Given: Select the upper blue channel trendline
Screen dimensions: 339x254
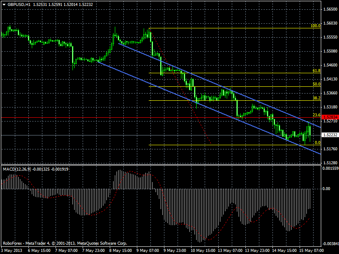Looking at the screenshot, I should pos(220,86).
